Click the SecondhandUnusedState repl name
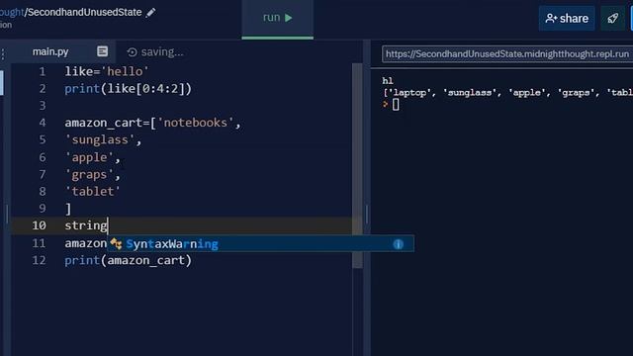633x356 pixels. tap(84, 12)
